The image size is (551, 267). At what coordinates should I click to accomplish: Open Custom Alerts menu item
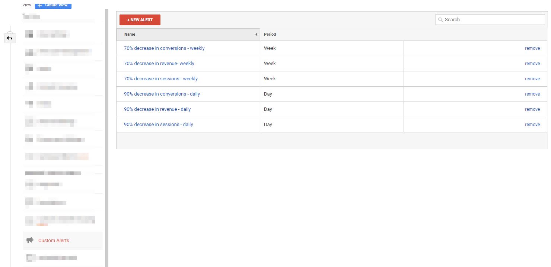[x=54, y=241]
